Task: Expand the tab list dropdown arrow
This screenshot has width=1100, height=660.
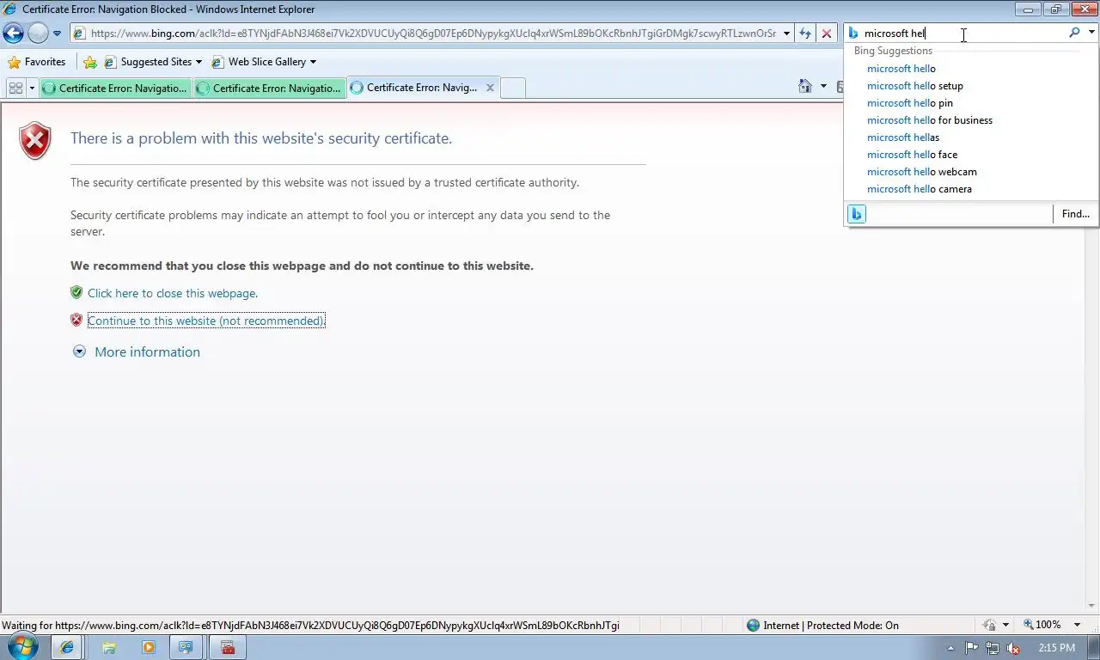Action: [x=33, y=88]
